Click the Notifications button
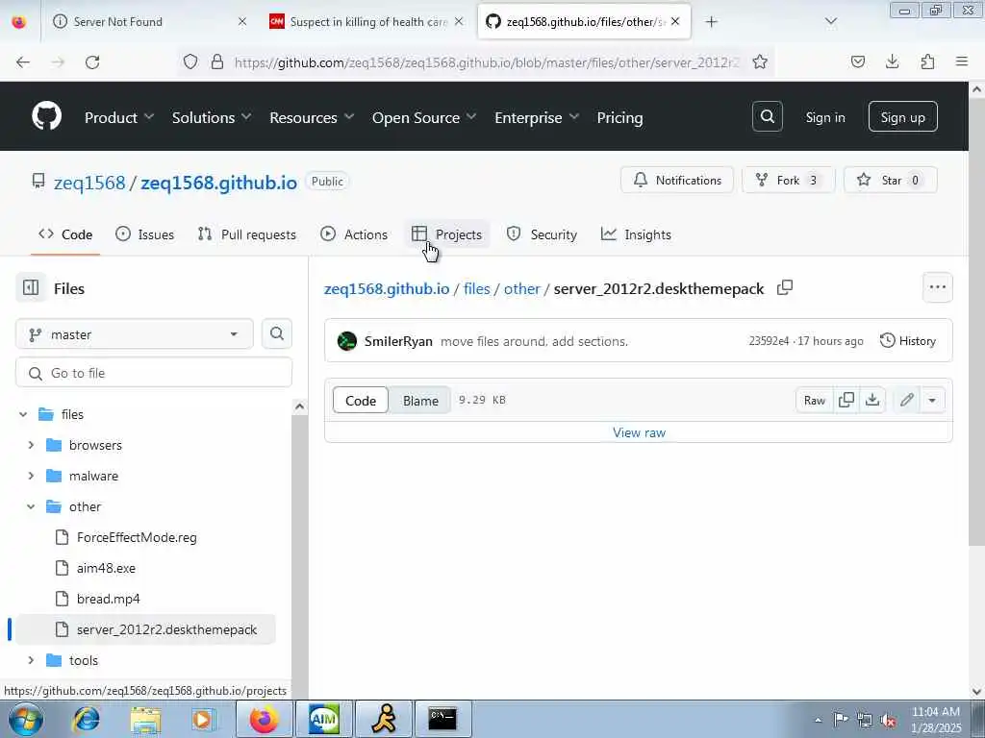Screen dimensions: 985x738 (x=676, y=180)
